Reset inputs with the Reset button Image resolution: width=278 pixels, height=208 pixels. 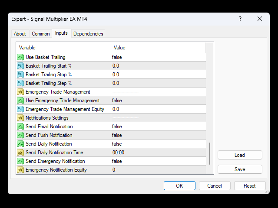click(250, 186)
